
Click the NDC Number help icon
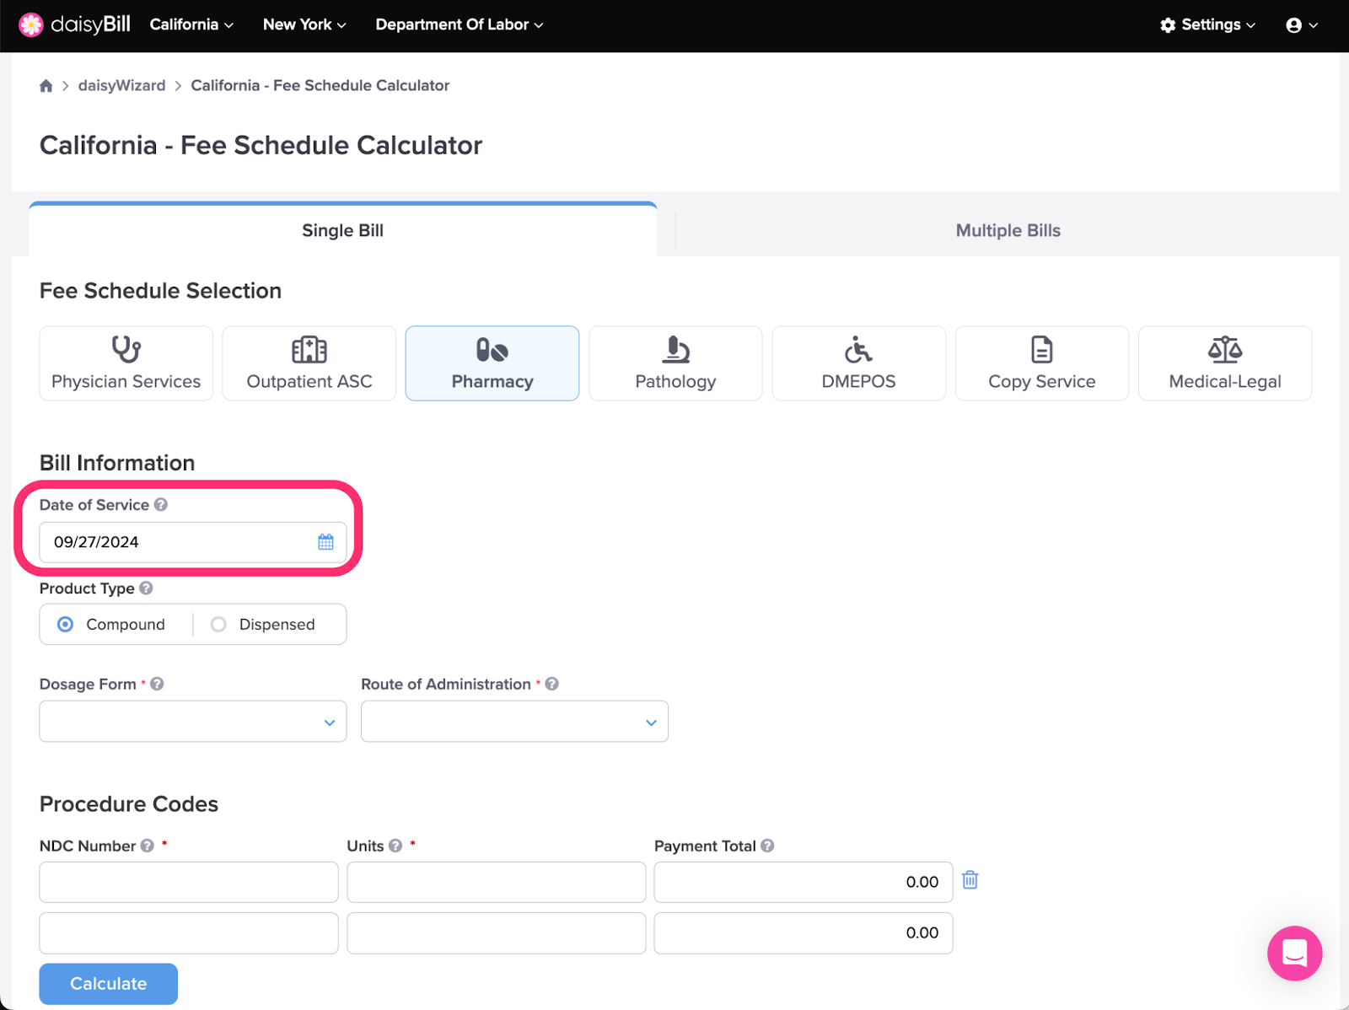(x=148, y=846)
